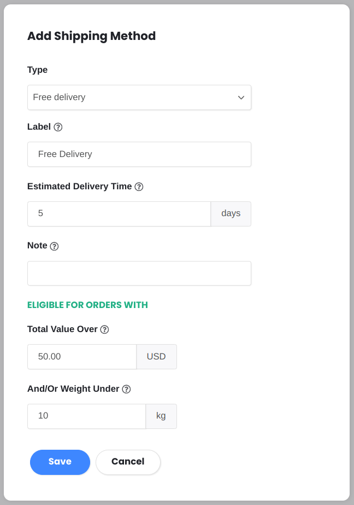Click the delivery time field showing 5

(119, 214)
